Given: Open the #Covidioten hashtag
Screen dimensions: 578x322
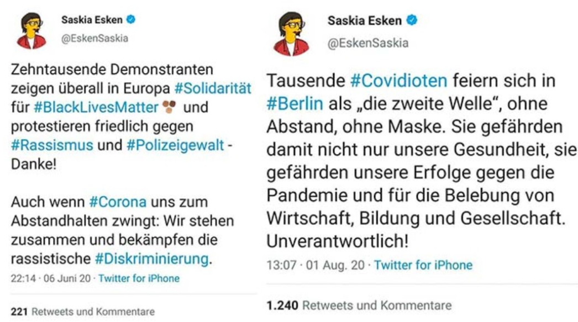Looking at the screenshot, I should [x=398, y=81].
